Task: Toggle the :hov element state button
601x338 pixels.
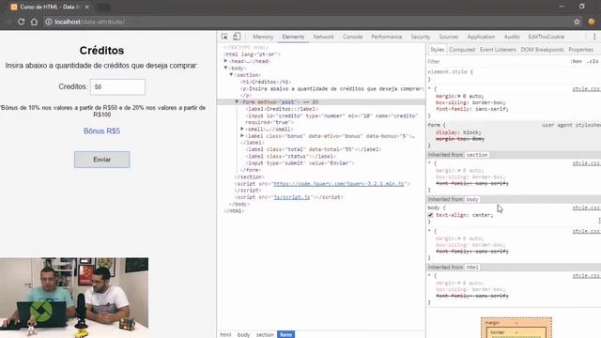Action: click(x=576, y=61)
